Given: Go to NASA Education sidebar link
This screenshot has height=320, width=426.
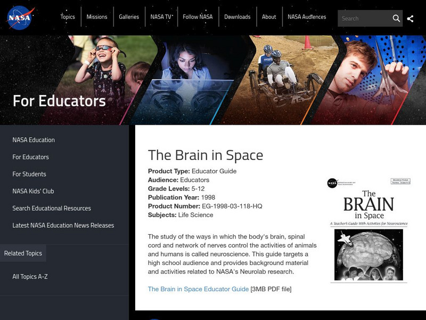Looking at the screenshot, I should [34, 140].
